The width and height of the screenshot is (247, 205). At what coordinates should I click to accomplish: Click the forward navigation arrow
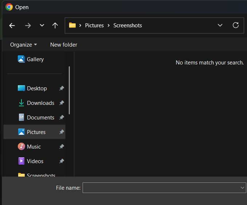point(28,25)
